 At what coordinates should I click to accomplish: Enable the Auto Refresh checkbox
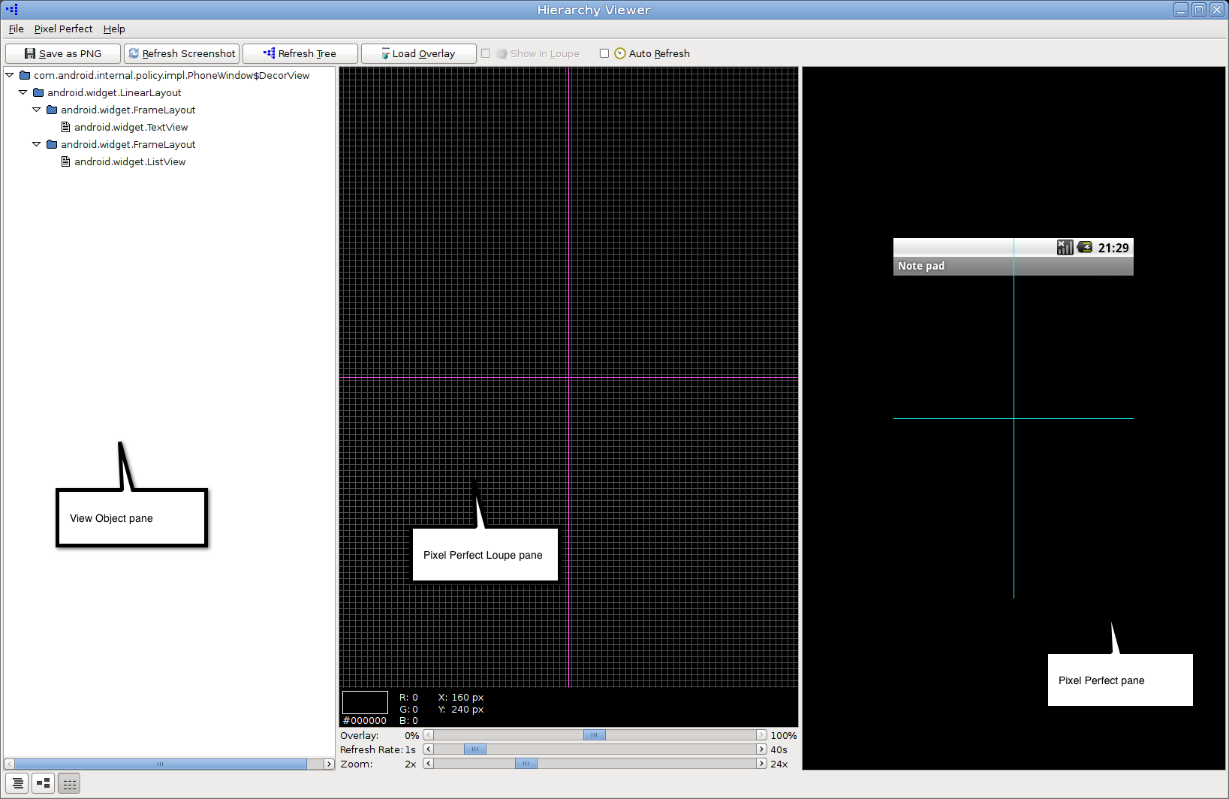(604, 53)
